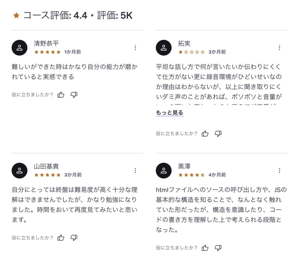This screenshot has width=301, height=256.
Task: Expand 拓実's review with もっと見る
Action: pos(169,113)
